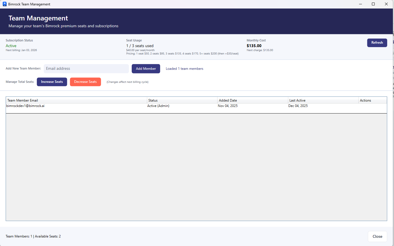
Task: Click the red Decrease Seats button
Action: click(85, 82)
